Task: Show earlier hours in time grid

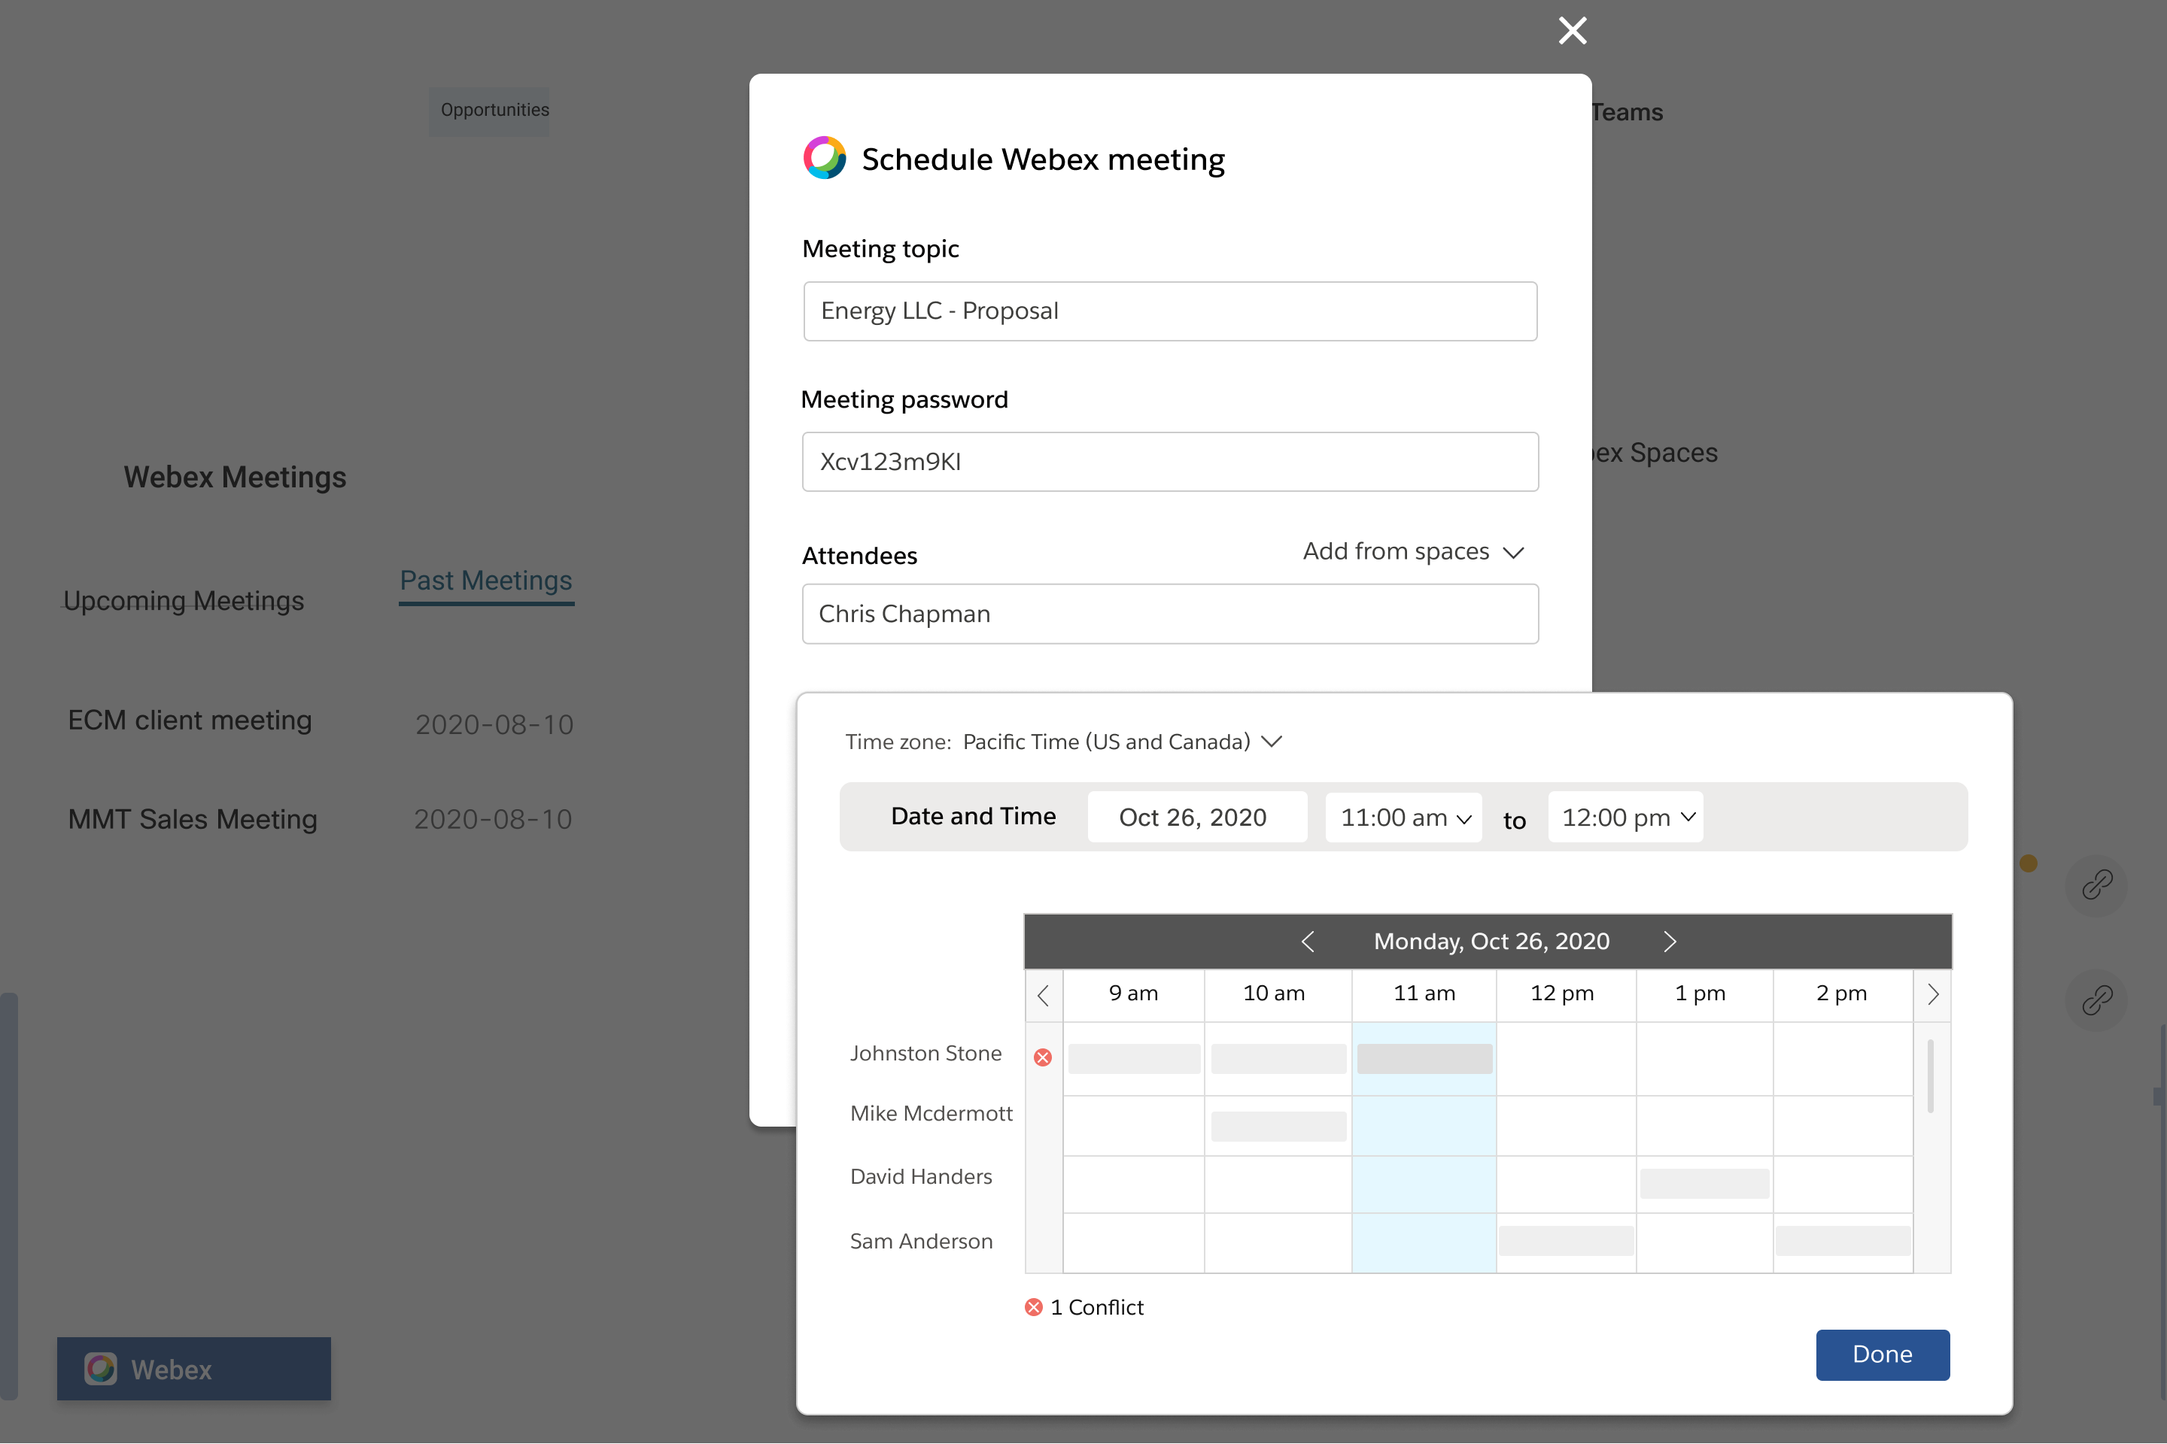Action: (1044, 994)
